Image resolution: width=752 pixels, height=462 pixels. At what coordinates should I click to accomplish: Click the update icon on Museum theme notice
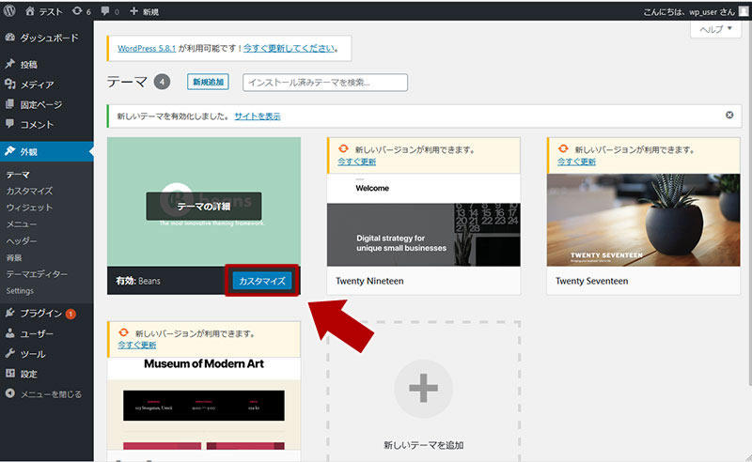(x=124, y=332)
